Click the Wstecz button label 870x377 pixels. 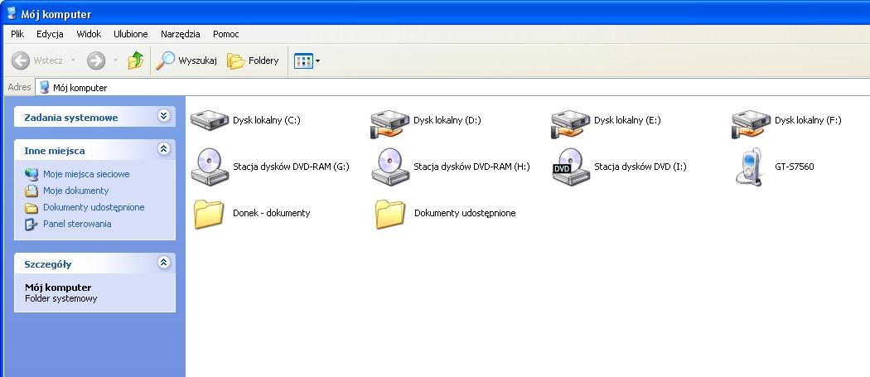coord(48,60)
